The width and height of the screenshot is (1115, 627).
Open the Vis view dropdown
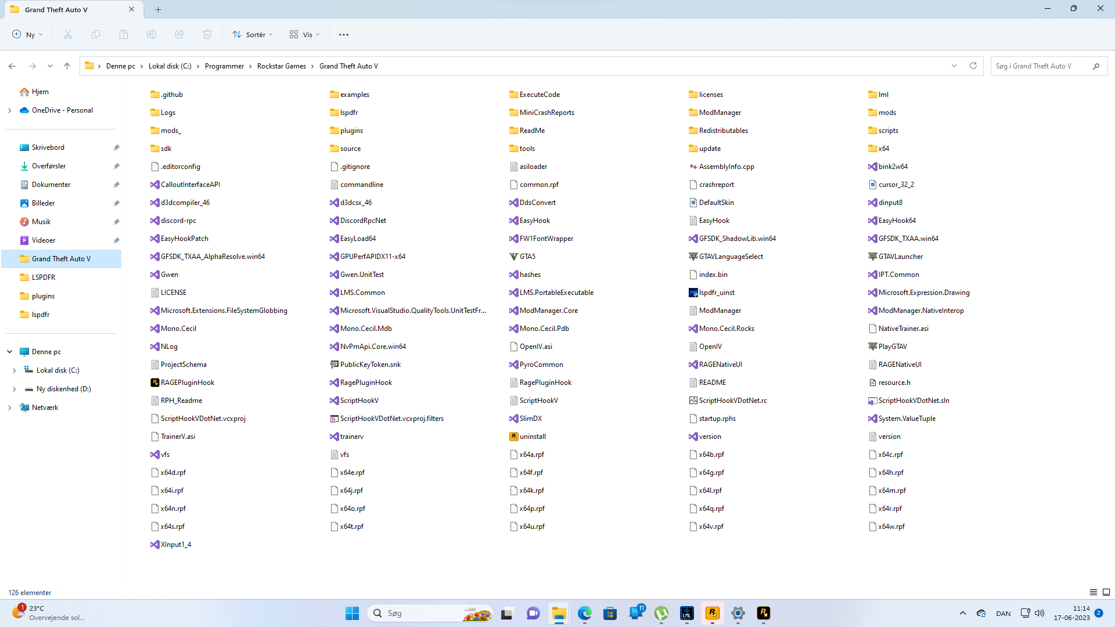305,35
